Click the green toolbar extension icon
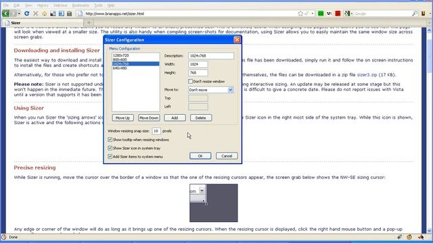Image resolution: width=433 pixels, height=243 pixels. click(x=321, y=13)
